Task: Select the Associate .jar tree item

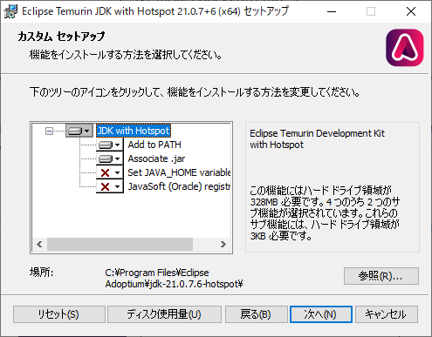Action: (x=156, y=158)
